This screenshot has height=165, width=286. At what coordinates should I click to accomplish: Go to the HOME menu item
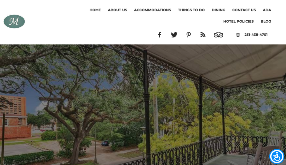(x=95, y=10)
